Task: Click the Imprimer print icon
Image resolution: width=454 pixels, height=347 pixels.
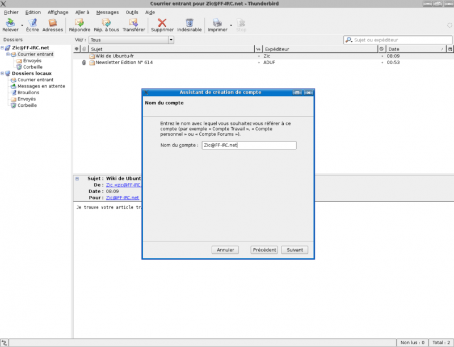Action: [217, 23]
